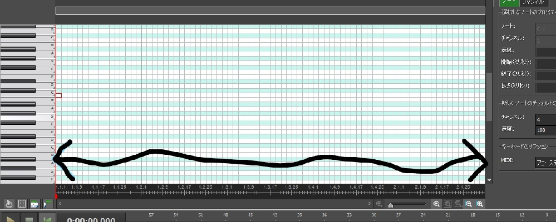Click the blue-edged zoom in icon
This screenshot has width=556, height=222.
pos(479,204)
